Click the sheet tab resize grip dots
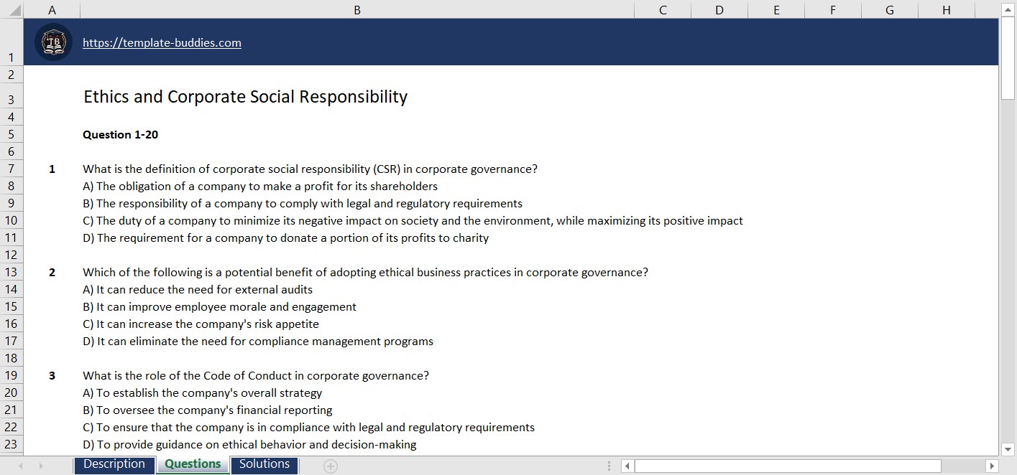The width and height of the screenshot is (1017, 475). (x=607, y=465)
